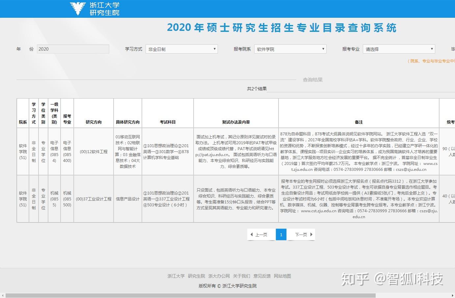Click the right arrow on 下一页
Screen dimensions: 455x298
point(311,235)
